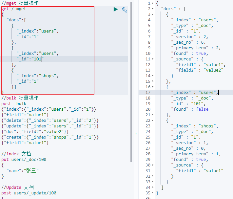Viewport: 233px width, 199px height.
Task: Click the //bulk 批量操作 comment line
Action: (20, 98)
